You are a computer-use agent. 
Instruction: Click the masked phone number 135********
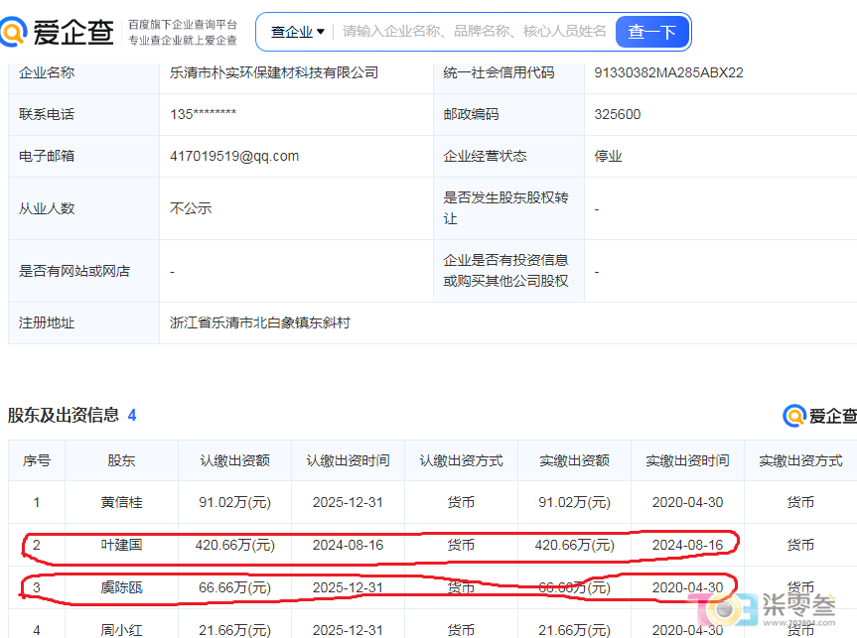point(203,114)
